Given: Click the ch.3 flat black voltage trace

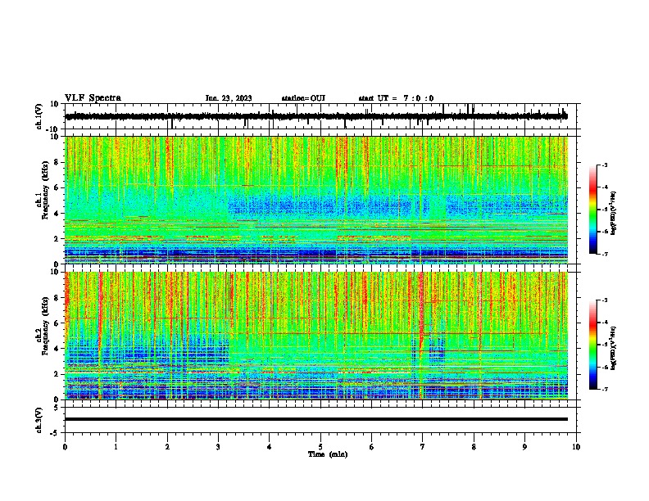Looking at the screenshot, I should pos(316,419).
